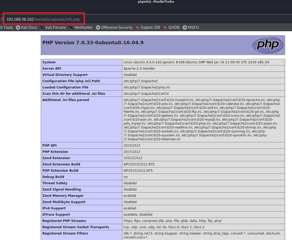
Task: Click the System row label
Action: tap(49, 62)
